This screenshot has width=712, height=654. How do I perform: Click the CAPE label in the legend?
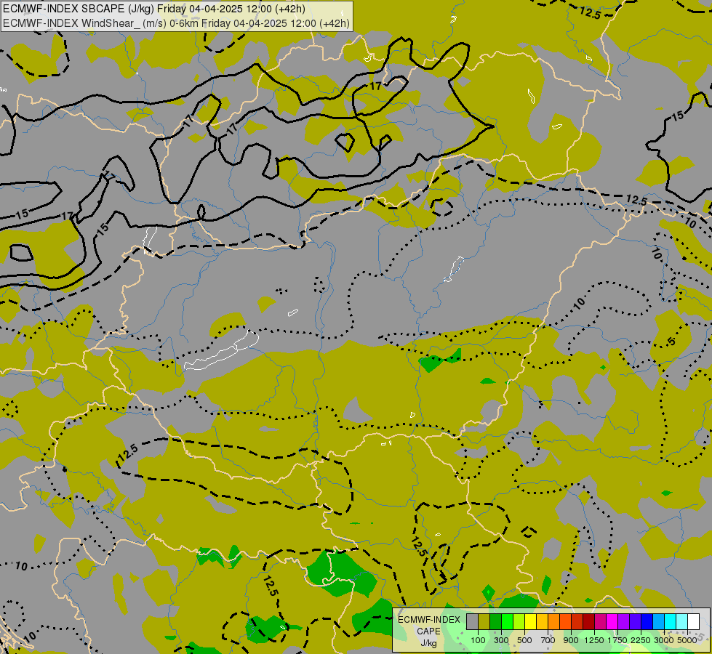(428, 631)
